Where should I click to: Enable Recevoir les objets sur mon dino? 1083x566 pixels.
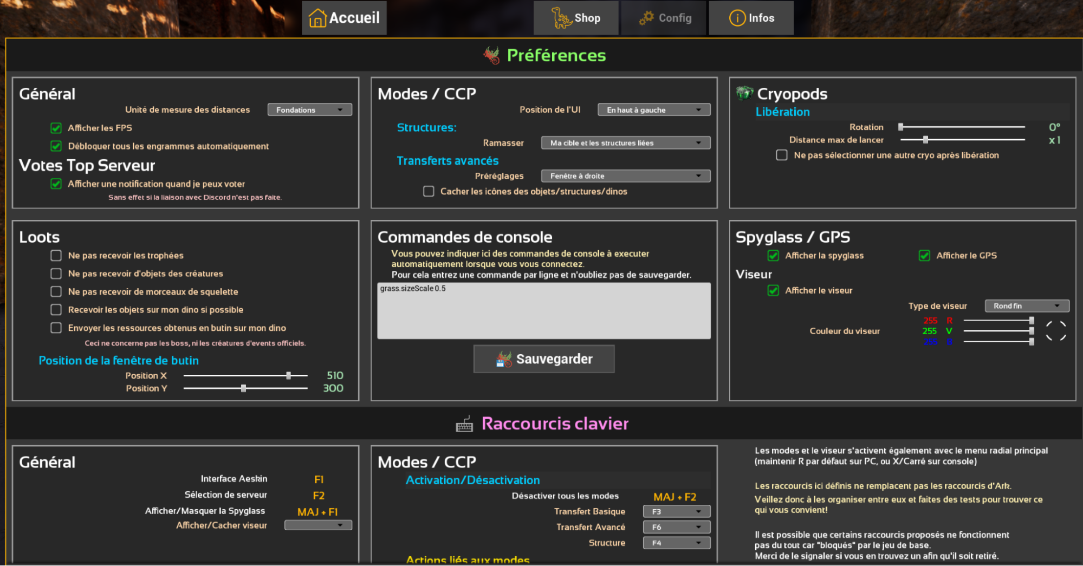click(x=56, y=309)
